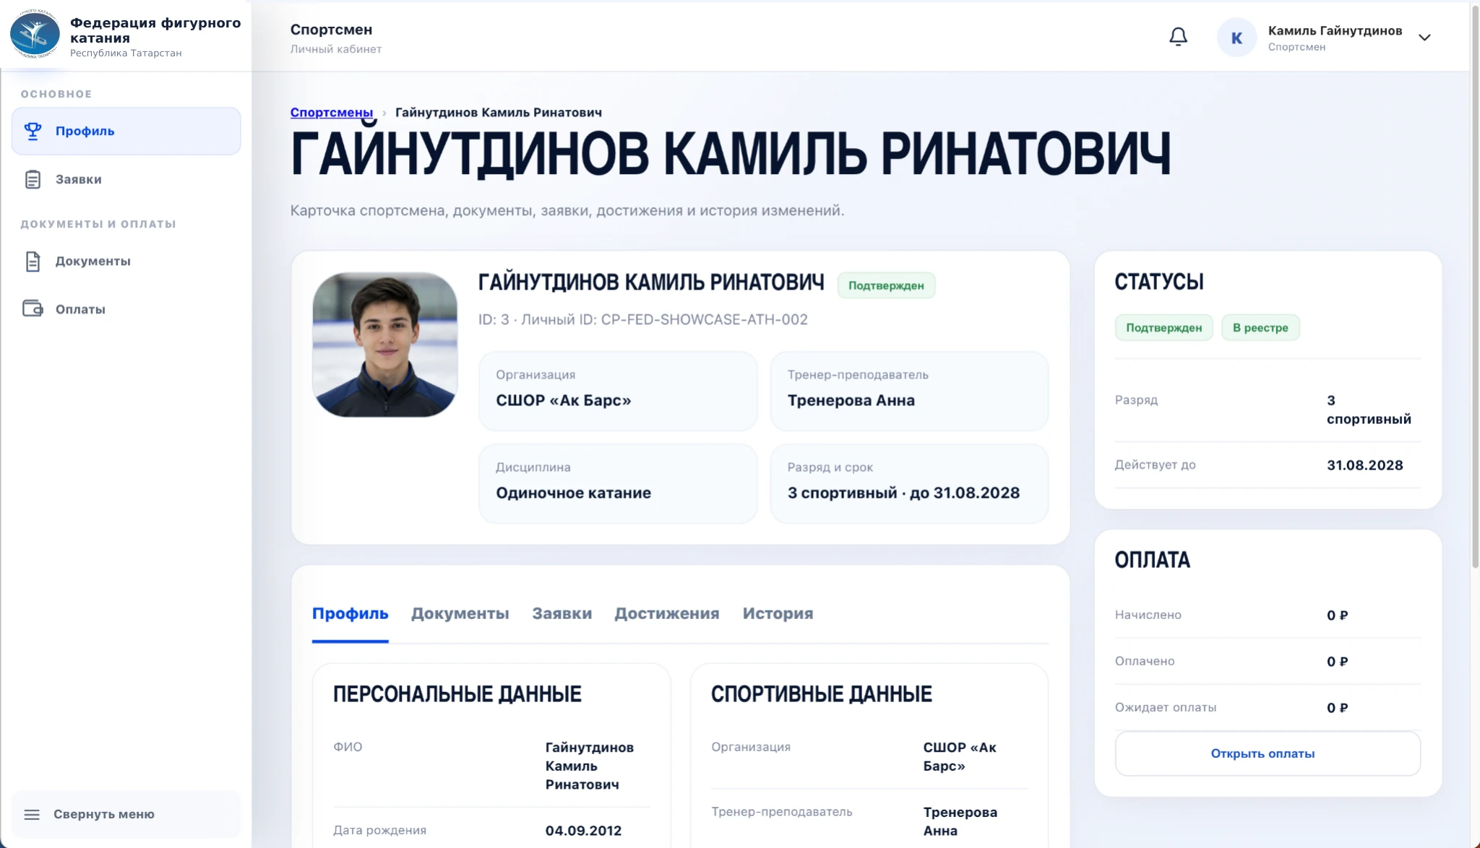The image size is (1480, 848).
Task: Switch to the Документы tab
Action: pyautogui.click(x=460, y=613)
